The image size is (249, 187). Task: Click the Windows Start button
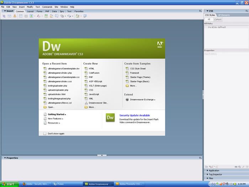9,184
